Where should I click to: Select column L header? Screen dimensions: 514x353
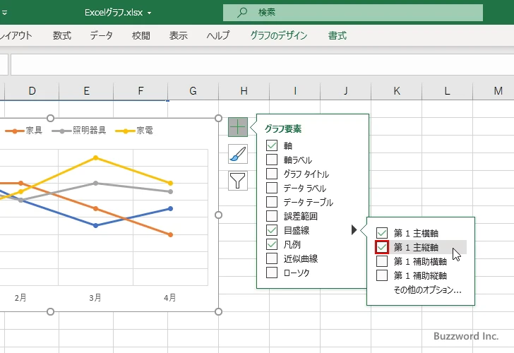pyautogui.click(x=447, y=91)
